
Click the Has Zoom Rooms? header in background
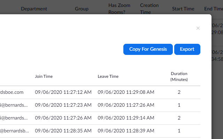click(x=119, y=9)
